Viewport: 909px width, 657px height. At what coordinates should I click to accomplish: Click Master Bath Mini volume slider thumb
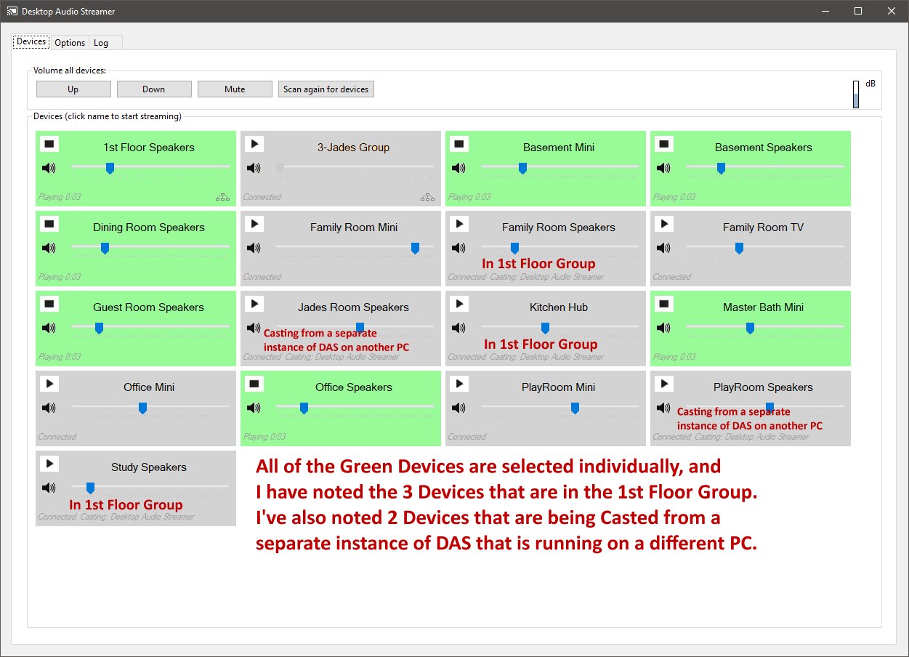point(750,328)
